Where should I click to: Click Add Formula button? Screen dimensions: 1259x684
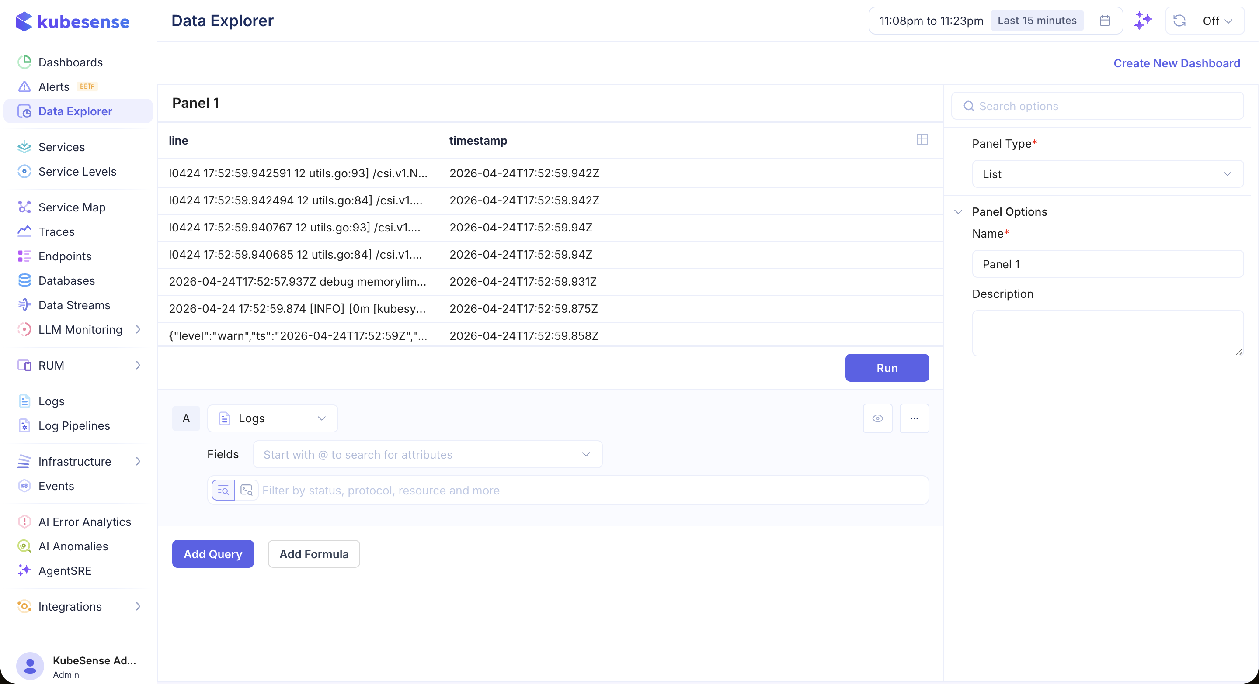pyautogui.click(x=314, y=554)
